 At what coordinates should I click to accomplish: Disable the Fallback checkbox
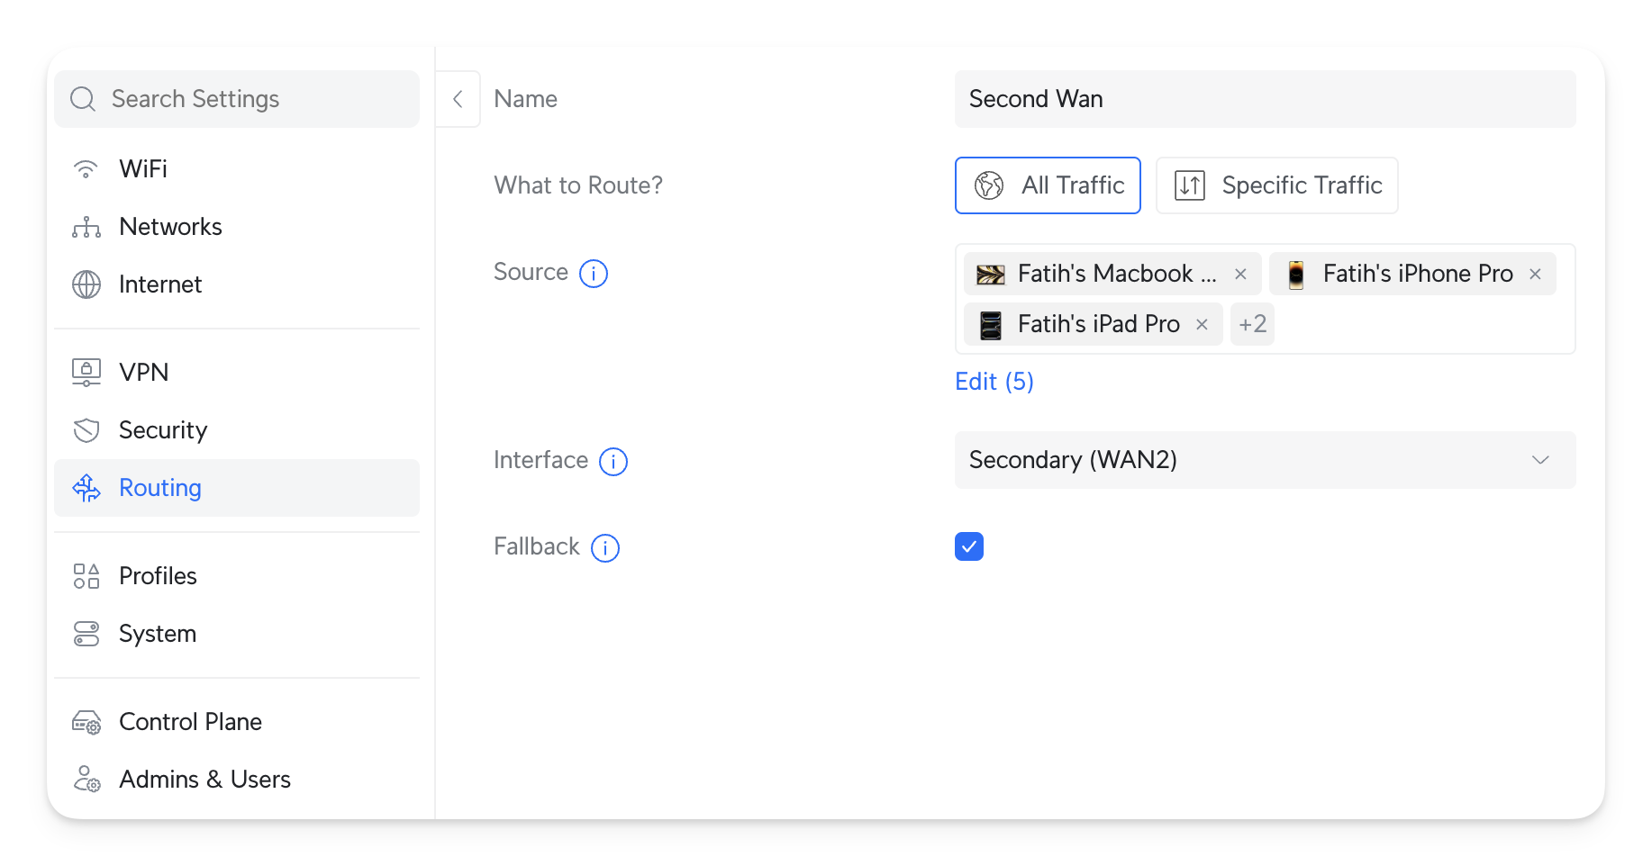[968, 546]
